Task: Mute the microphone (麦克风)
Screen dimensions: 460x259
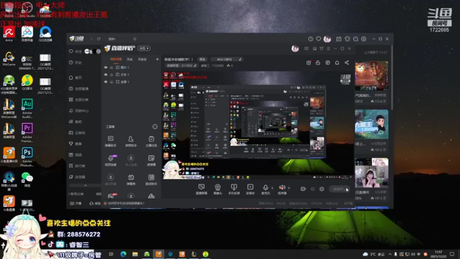Action: coord(265,189)
